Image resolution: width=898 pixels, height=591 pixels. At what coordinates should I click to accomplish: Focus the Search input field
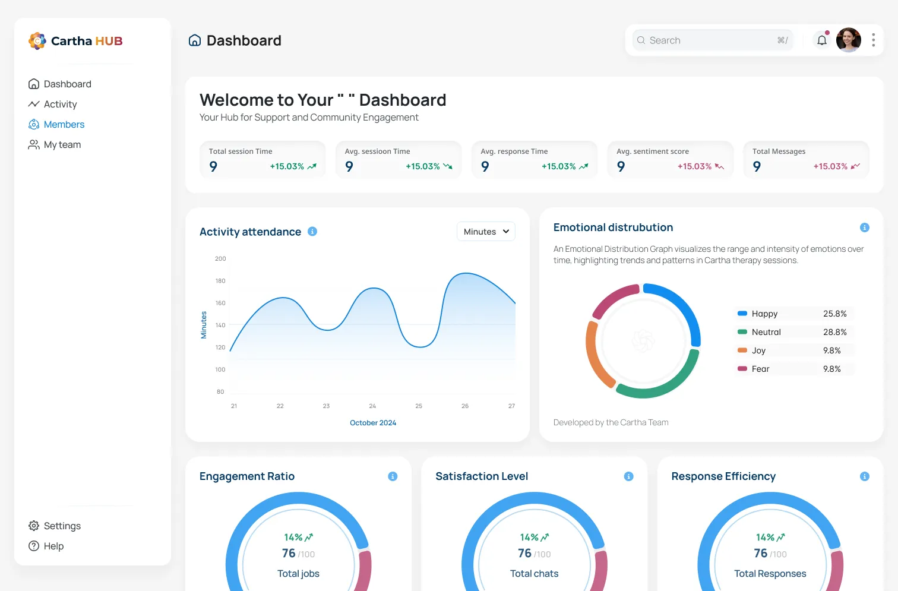[713, 40]
